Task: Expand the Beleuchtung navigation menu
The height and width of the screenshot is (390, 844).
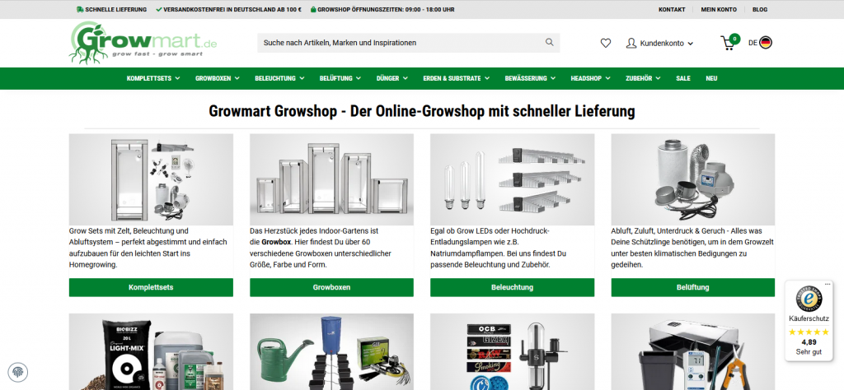Action: tap(279, 78)
